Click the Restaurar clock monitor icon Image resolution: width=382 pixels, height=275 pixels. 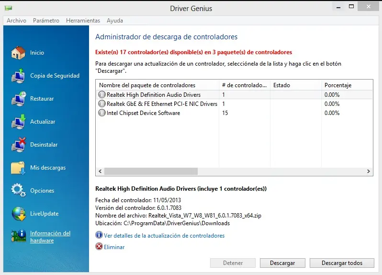(19, 99)
